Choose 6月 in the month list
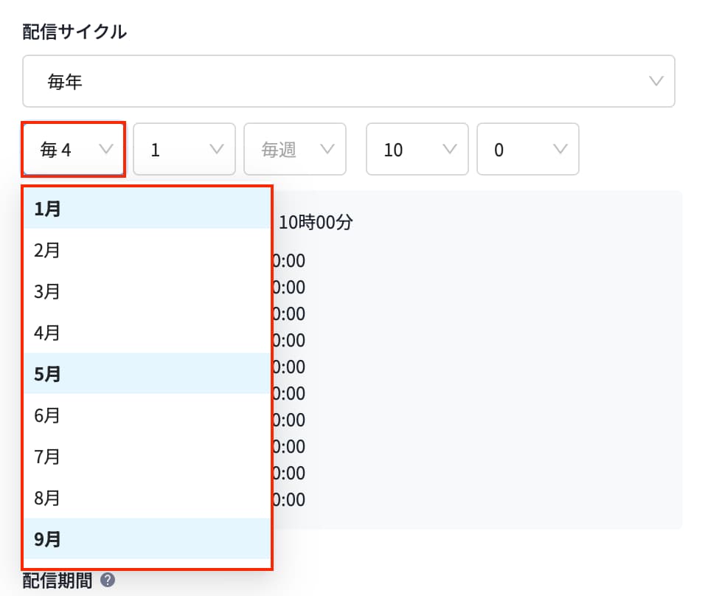 147,415
